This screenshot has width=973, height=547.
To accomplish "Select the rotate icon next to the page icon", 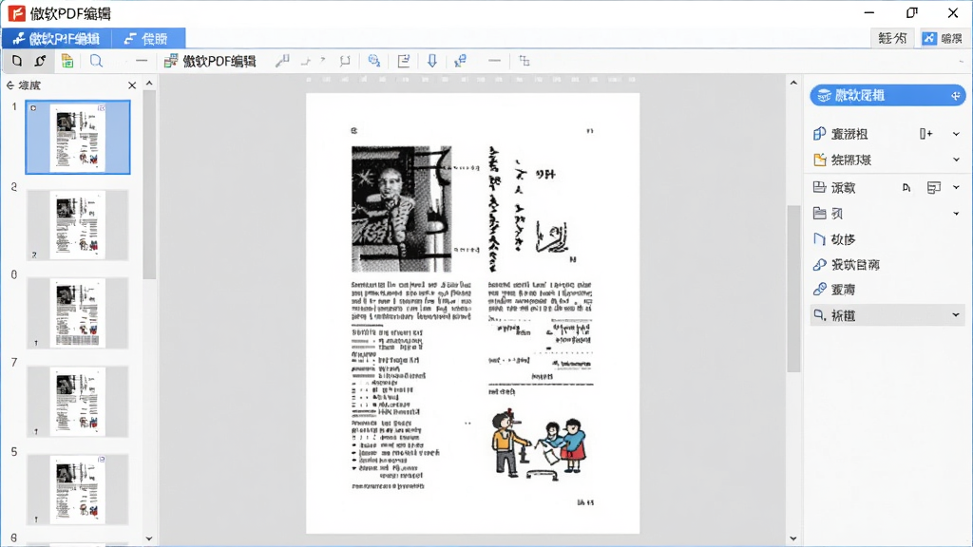I will [40, 61].
